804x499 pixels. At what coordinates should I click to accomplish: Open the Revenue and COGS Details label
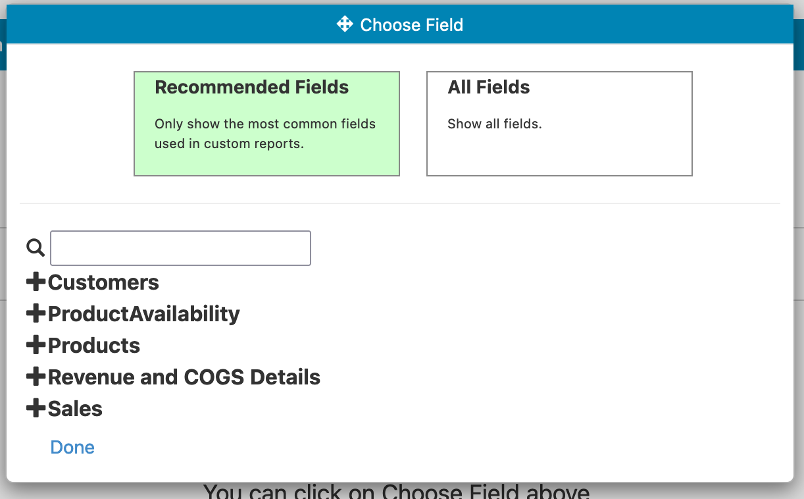tap(184, 377)
